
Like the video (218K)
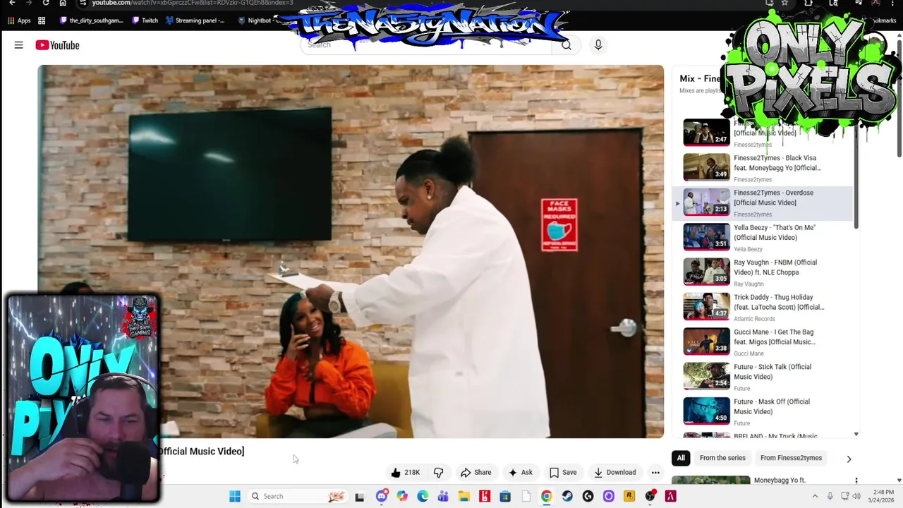[x=406, y=472]
